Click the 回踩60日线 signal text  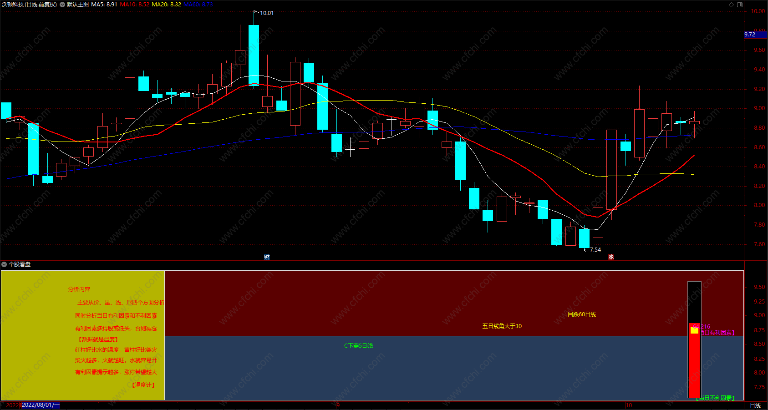coord(582,314)
